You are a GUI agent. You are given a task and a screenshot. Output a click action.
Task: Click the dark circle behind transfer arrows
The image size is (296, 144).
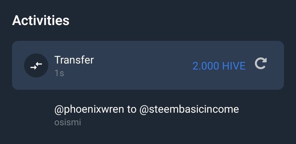coord(36,65)
